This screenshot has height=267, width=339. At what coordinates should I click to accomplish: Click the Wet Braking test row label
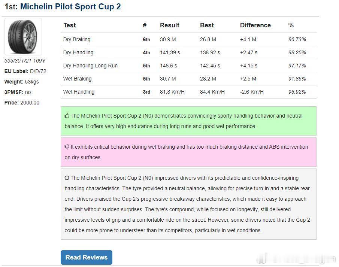78,79
